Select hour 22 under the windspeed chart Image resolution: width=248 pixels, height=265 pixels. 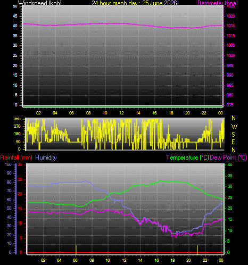(x=204, y=113)
